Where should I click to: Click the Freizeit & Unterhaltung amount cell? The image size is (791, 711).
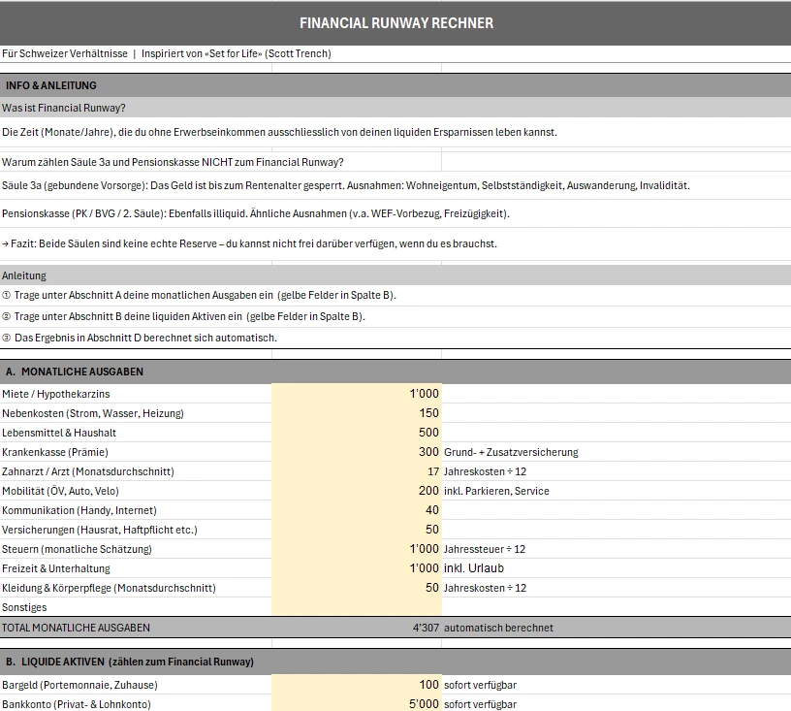(357, 568)
